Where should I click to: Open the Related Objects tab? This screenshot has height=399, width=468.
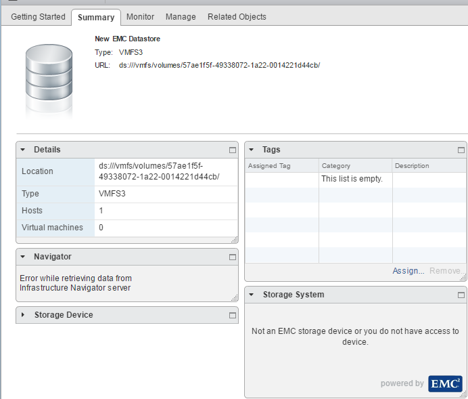pyautogui.click(x=237, y=16)
